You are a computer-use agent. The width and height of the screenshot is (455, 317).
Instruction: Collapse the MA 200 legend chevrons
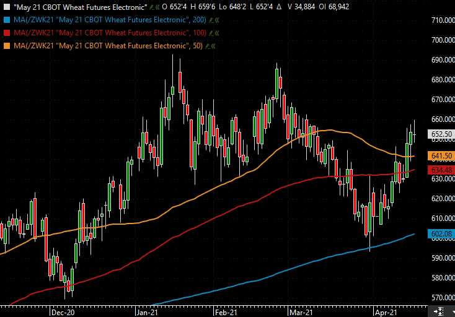217,20
